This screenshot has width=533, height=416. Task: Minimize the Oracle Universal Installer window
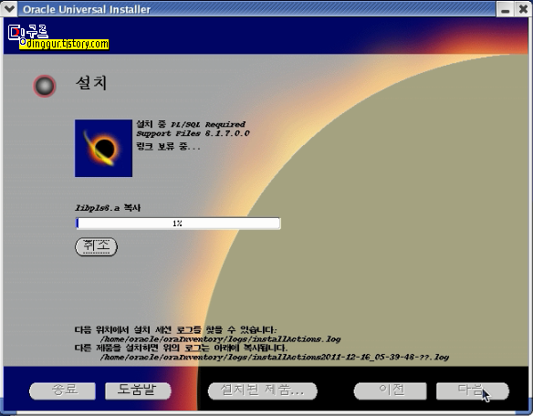[505, 9]
